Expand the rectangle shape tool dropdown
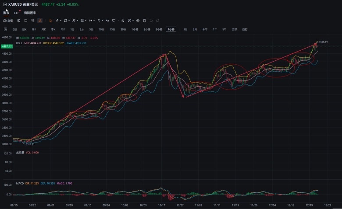 point(69,21)
